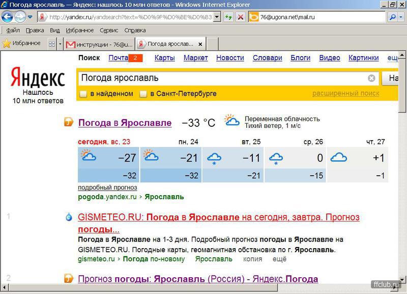Open Погода по-новому link
Viewport: 407px width, 294px height.
tap(154, 259)
